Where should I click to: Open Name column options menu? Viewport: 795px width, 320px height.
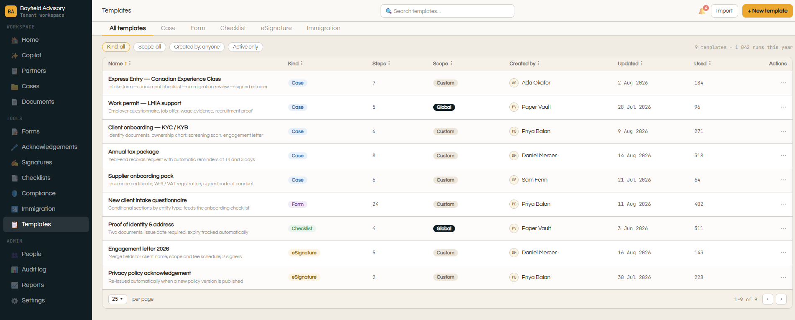[x=130, y=64]
